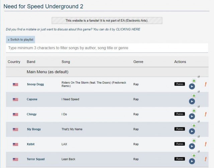Open Chingy band page

31,114
